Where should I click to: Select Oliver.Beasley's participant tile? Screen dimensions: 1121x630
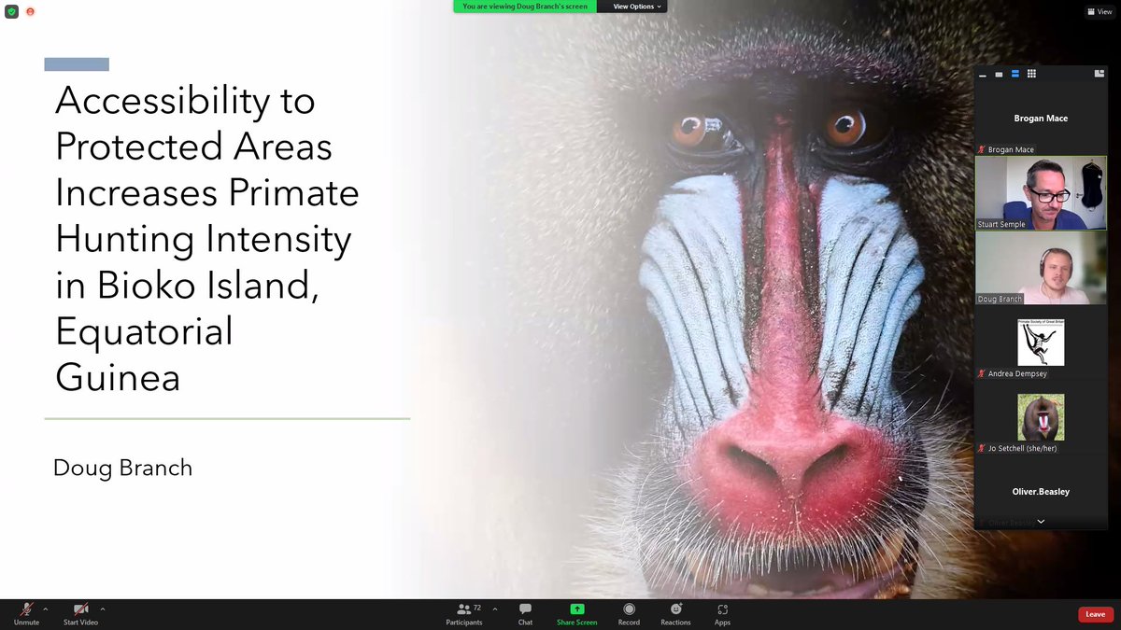point(1041,492)
